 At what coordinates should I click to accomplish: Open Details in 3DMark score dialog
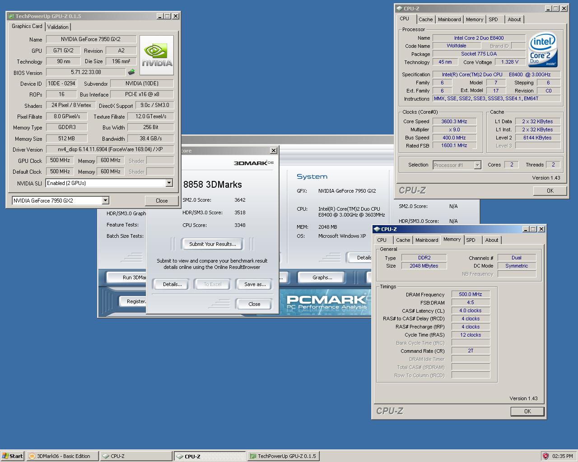172,284
